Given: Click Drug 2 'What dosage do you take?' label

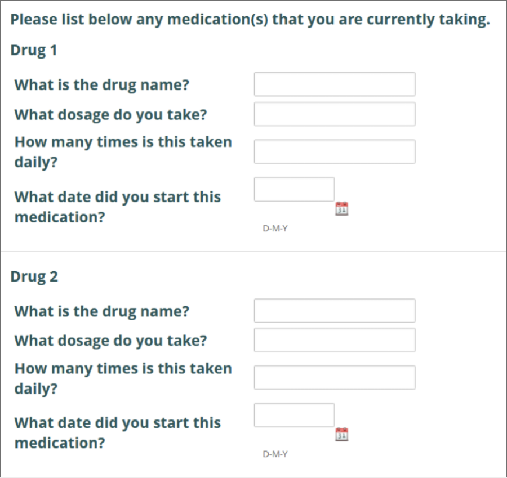Looking at the screenshot, I should [110, 341].
